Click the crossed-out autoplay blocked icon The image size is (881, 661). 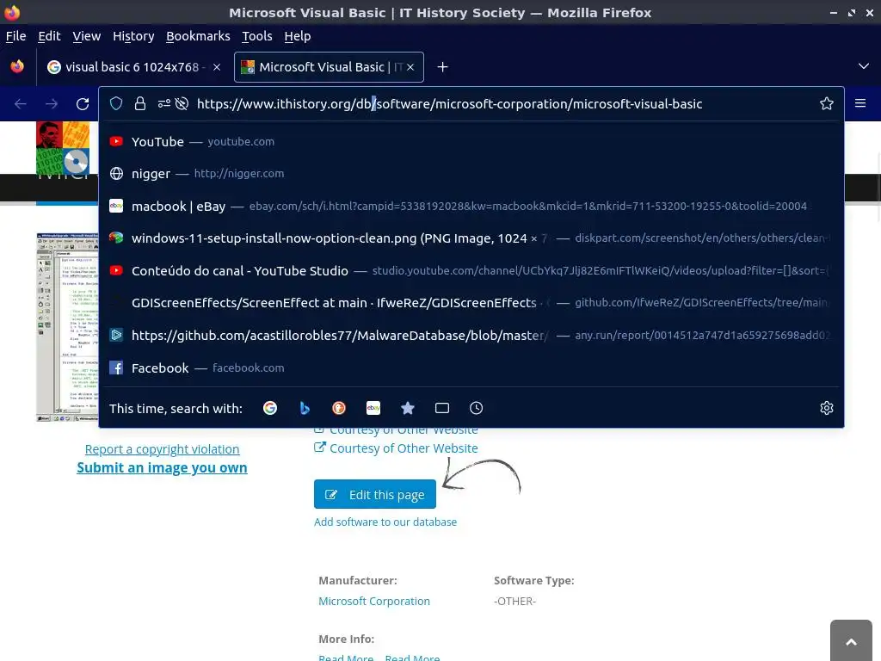coord(182,103)
